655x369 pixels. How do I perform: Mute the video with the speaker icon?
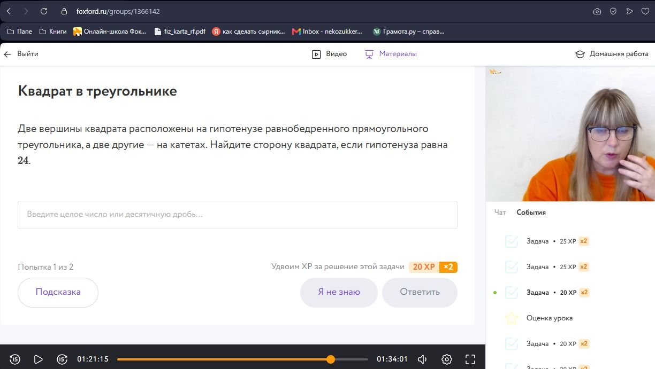coord(422,359)
